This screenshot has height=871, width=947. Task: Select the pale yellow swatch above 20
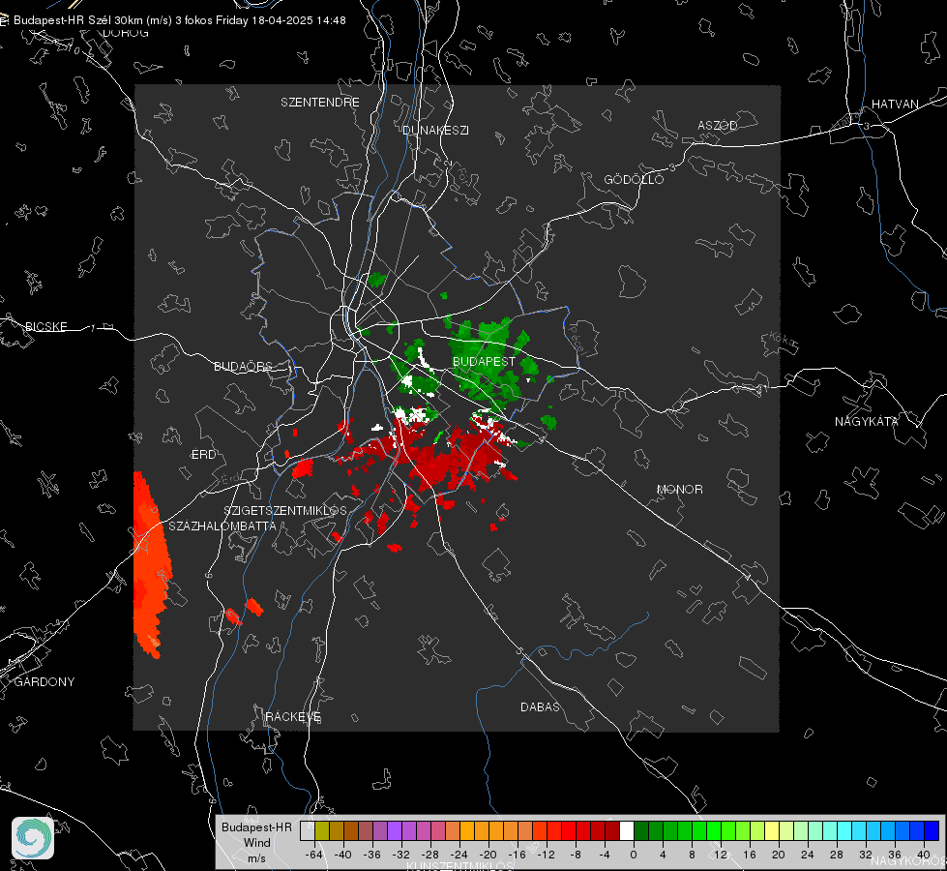point(772,831)
